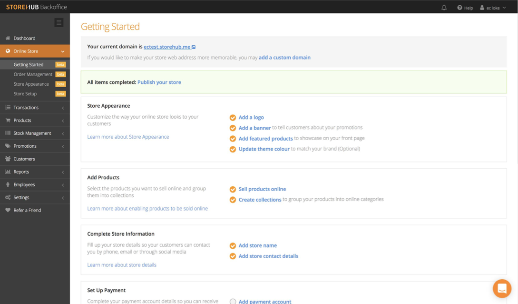Click the checkmark next to Add store contact details
The image size is (518, 304).
(233, 256)
